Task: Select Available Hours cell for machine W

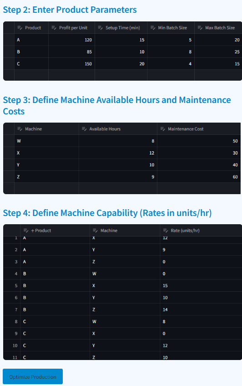Action: click(x=118, y=141)
